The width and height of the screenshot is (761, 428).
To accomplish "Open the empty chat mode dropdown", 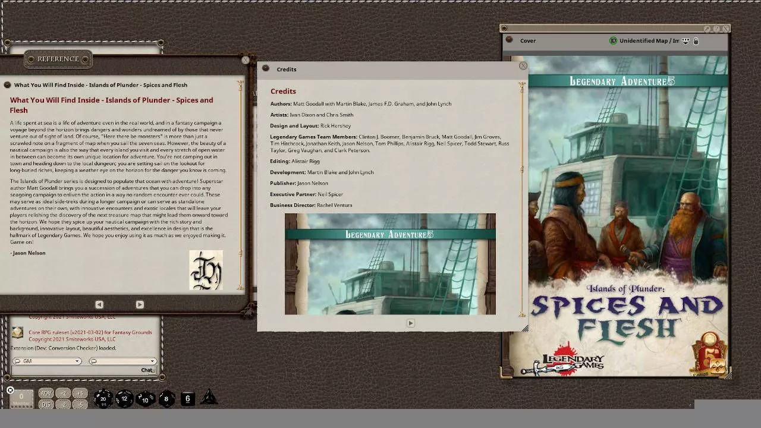I will [x=122, y=361].
